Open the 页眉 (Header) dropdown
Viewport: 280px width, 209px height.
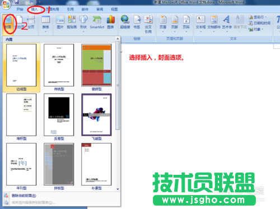[x=163, y=24]
